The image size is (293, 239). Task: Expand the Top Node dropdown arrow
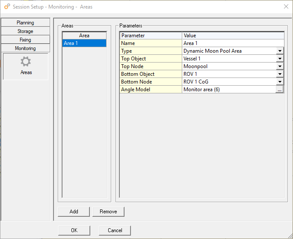point(280,66)
